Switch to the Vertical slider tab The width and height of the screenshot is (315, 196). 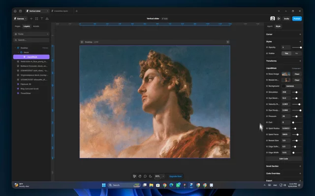tap(37, 11)
